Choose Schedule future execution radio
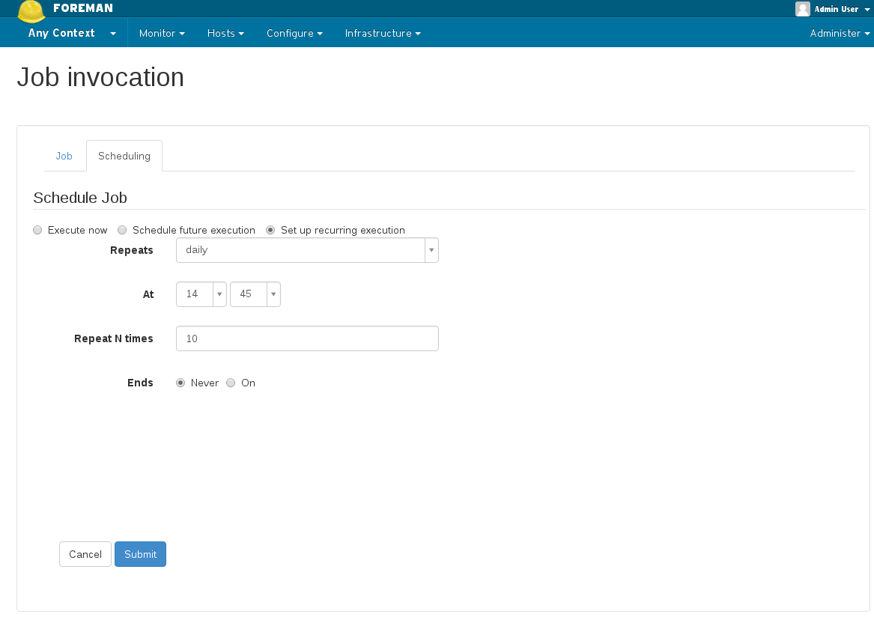Image resolution: width=874 pixels, height=626 pixels. coord(122,230)
